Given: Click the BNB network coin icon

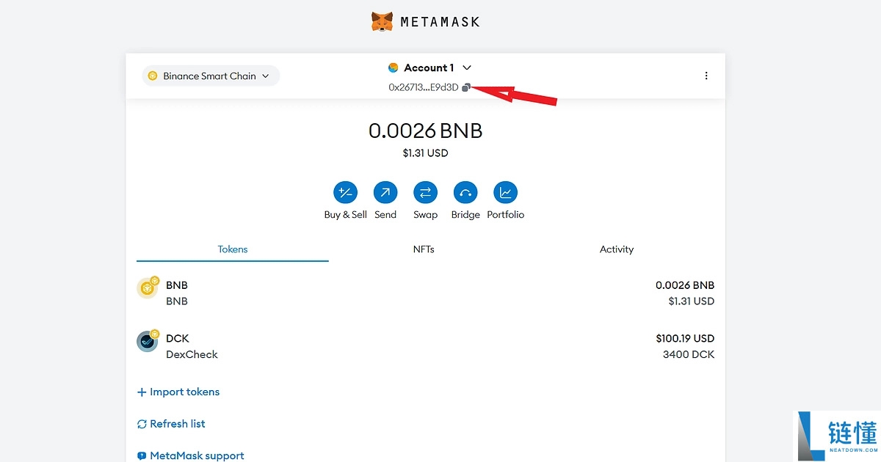Looking at the screenshot, I should coord(153,76).
